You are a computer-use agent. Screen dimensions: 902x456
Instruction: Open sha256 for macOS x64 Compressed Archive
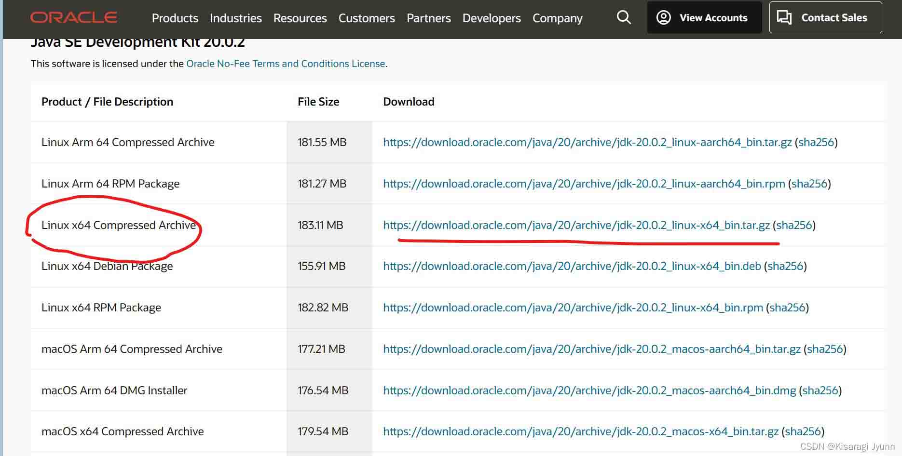point(803,431)
